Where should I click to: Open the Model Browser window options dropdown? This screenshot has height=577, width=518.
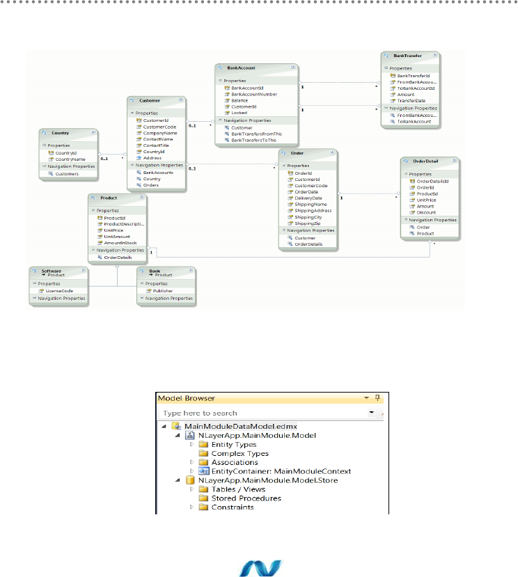coord(366,398)
